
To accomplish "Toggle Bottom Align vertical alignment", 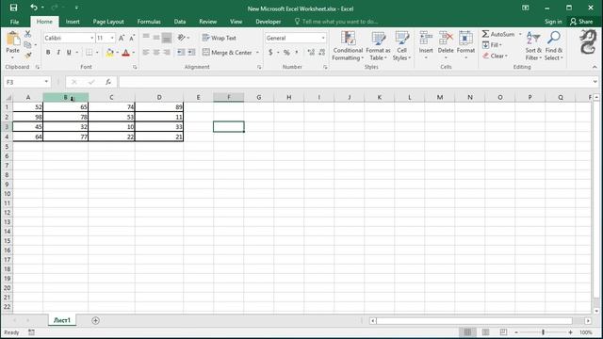I will (167, 38).
